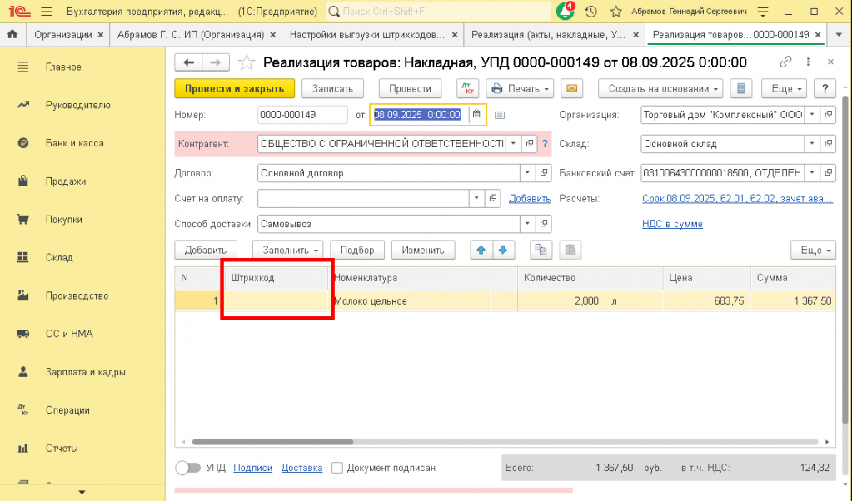Toggle the УПД switch
Image resolution: width=852 pixels, height=501 pixels.
pyautogui.click(x=188, y=468)
